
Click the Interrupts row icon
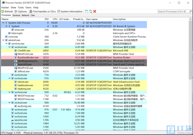click(x=10, y=33)
